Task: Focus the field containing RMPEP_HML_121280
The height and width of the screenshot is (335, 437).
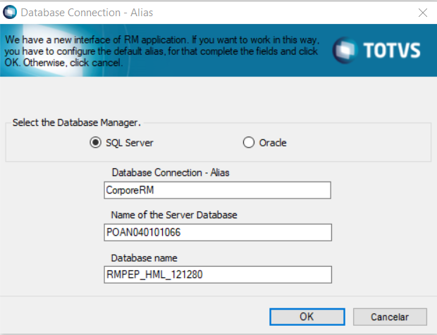Action: coord(217,274)
